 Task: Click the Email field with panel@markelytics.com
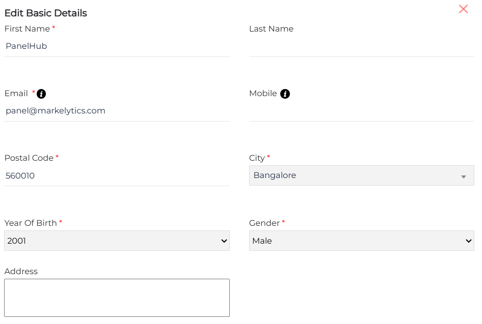click(x=117, y=111)
